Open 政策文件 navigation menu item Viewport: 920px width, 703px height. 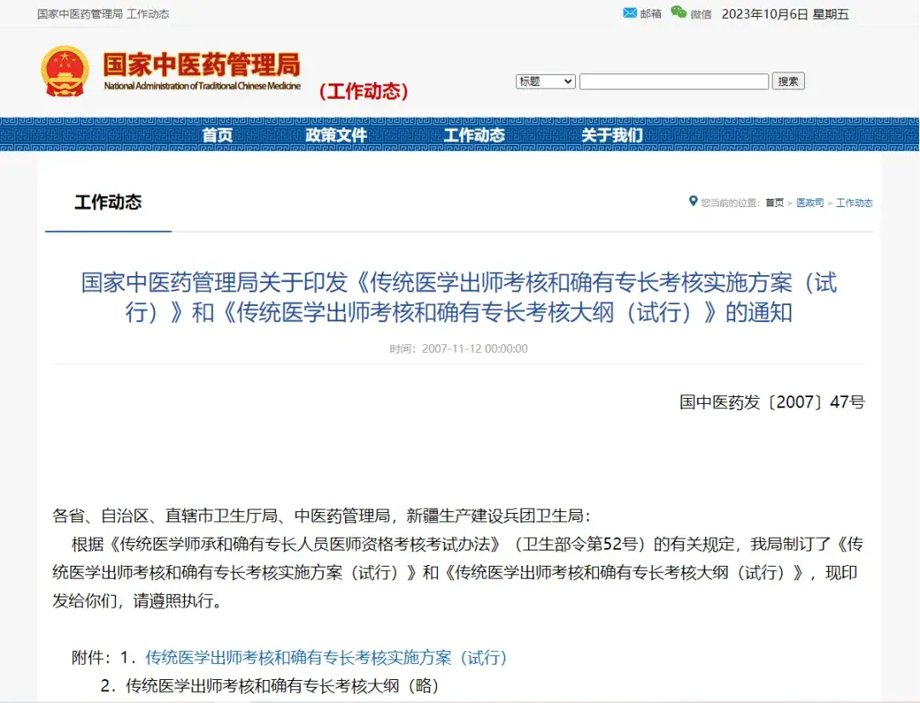(x=336, y=135)
